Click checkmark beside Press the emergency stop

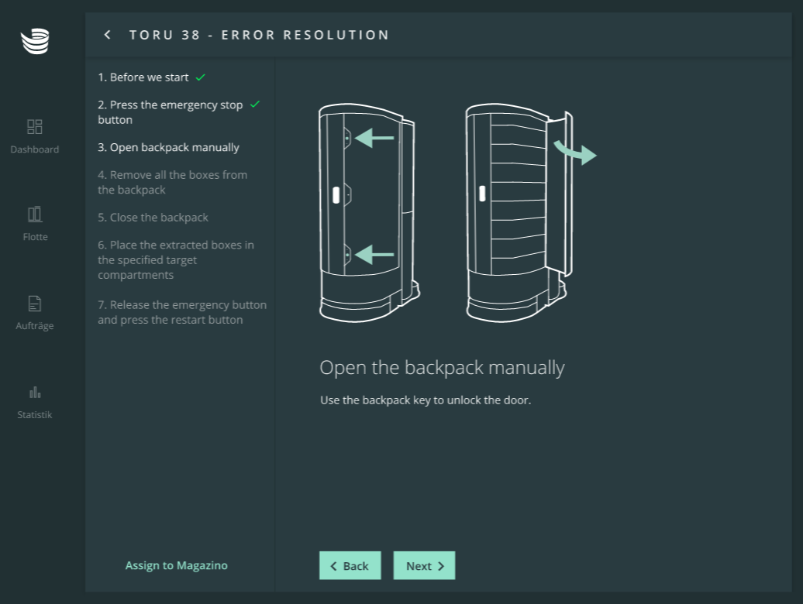255,105
